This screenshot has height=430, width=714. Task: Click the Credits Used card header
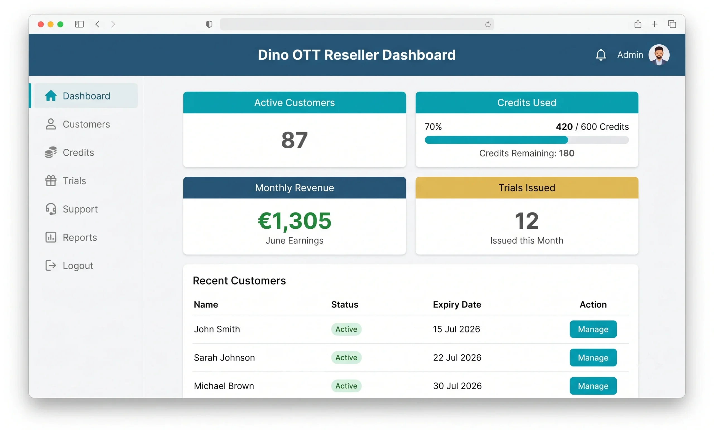pyautogui.click(x=527, y=103)
